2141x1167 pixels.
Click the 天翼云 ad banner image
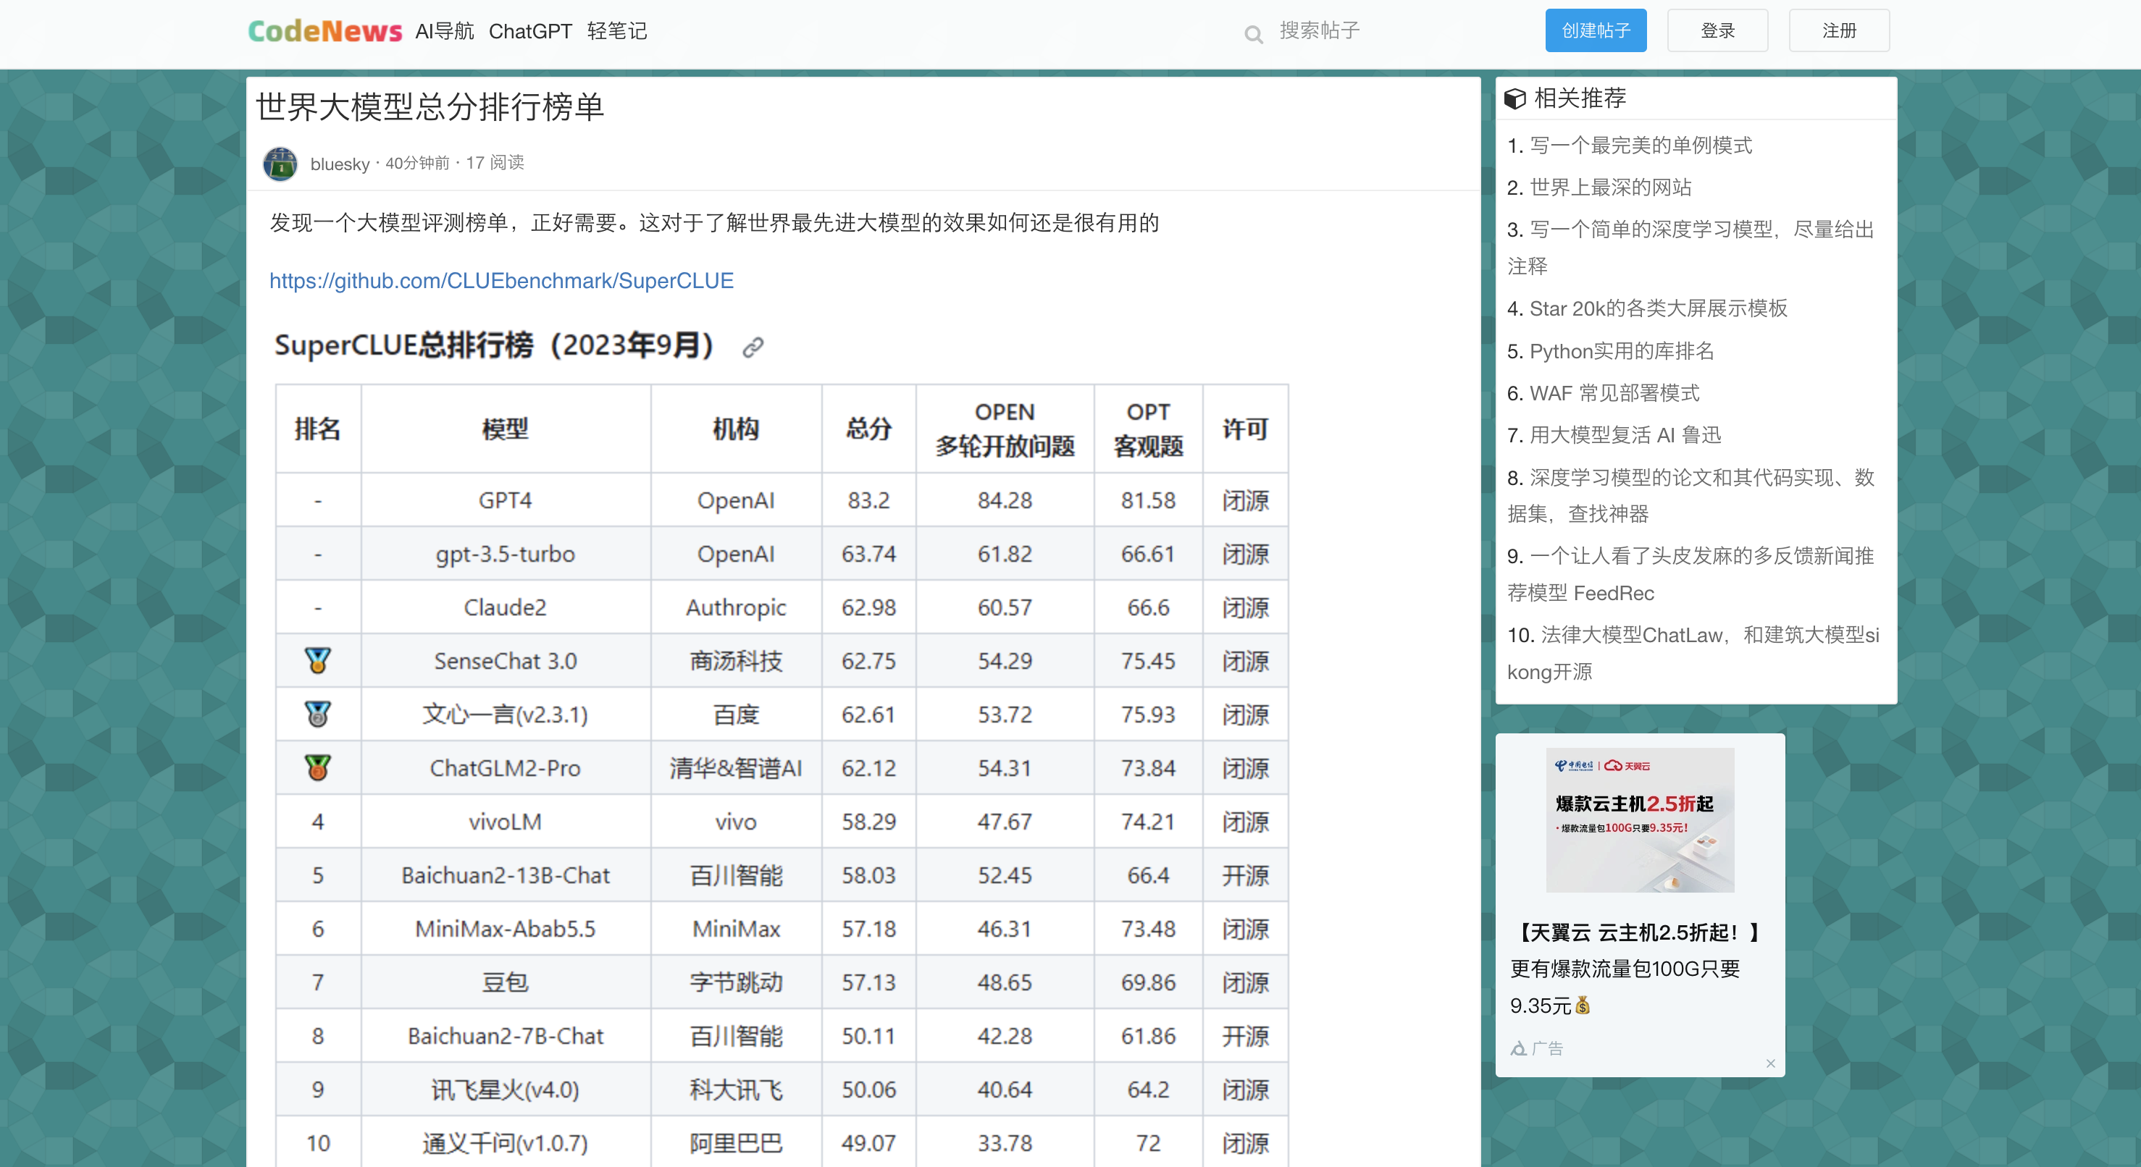(x=1639, y=820)
